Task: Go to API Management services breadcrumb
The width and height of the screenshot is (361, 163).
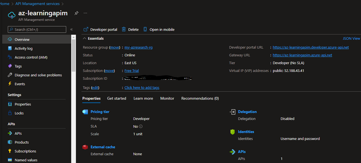Action: 37,4
